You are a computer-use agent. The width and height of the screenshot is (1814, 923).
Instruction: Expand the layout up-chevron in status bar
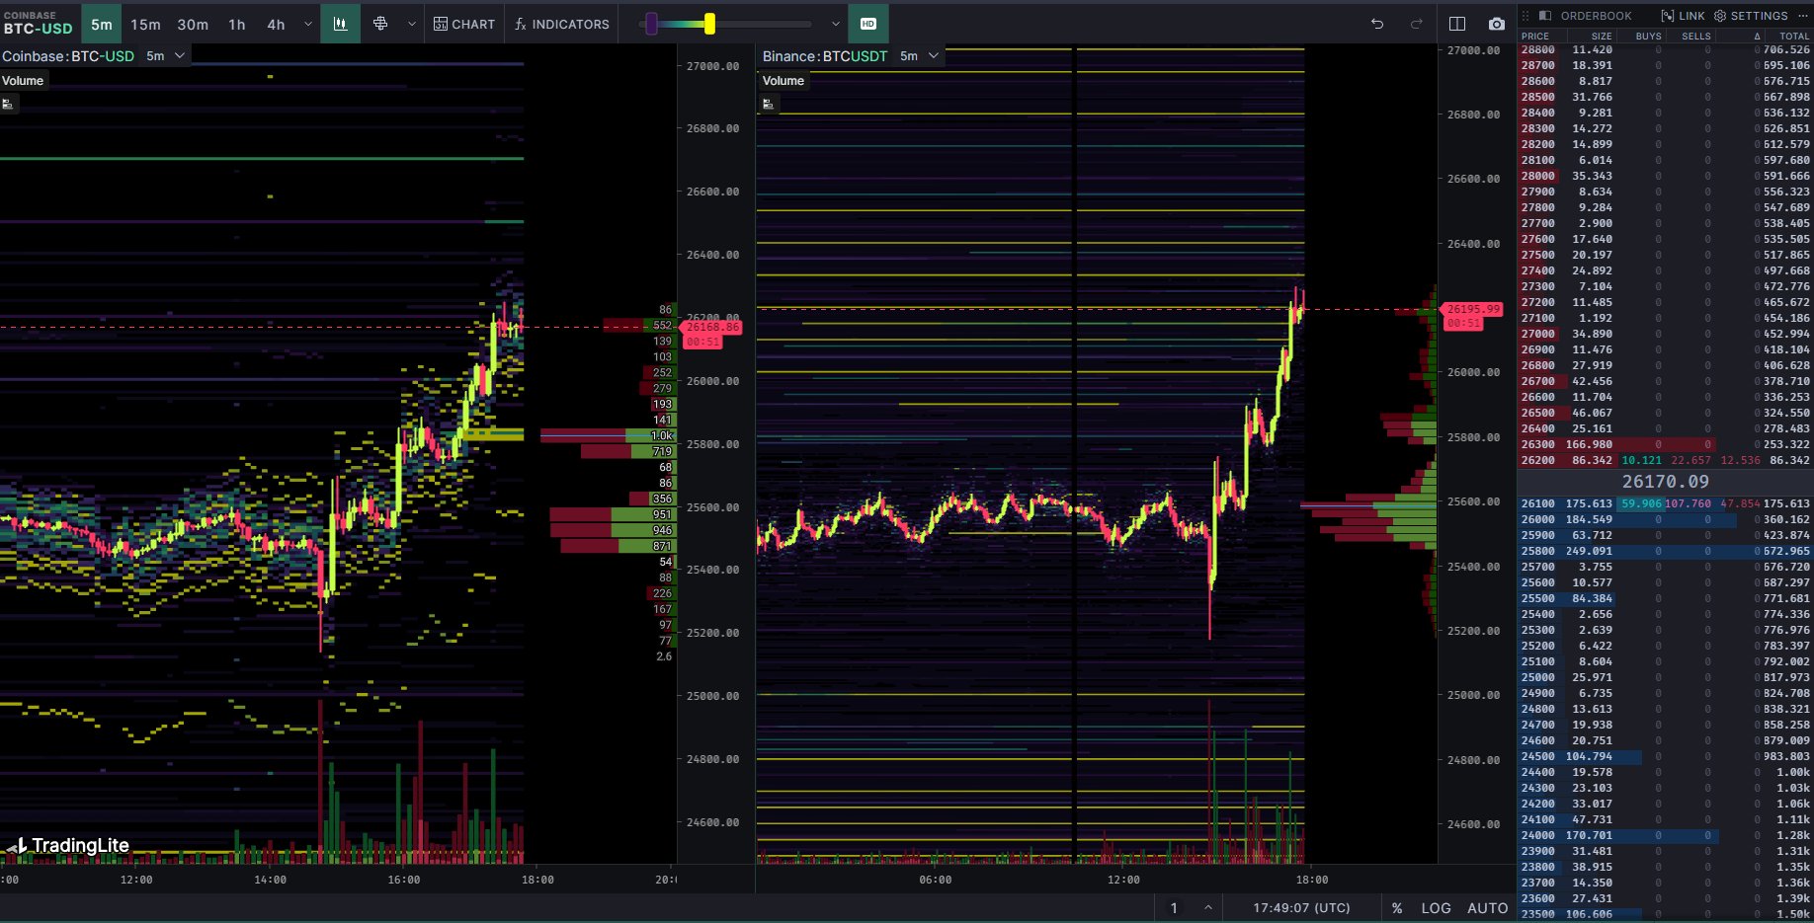pyautogui.click(x=1207, y=908)
